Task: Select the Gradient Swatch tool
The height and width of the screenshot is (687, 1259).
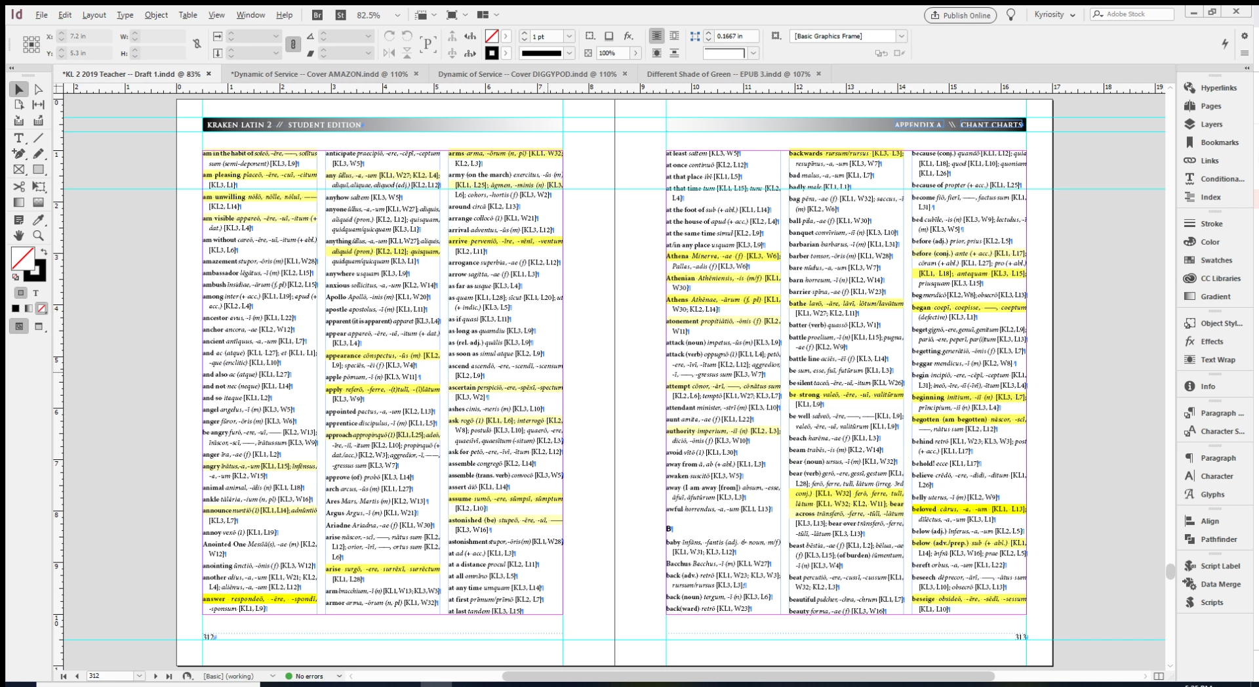Action: [x=19, y=203]
